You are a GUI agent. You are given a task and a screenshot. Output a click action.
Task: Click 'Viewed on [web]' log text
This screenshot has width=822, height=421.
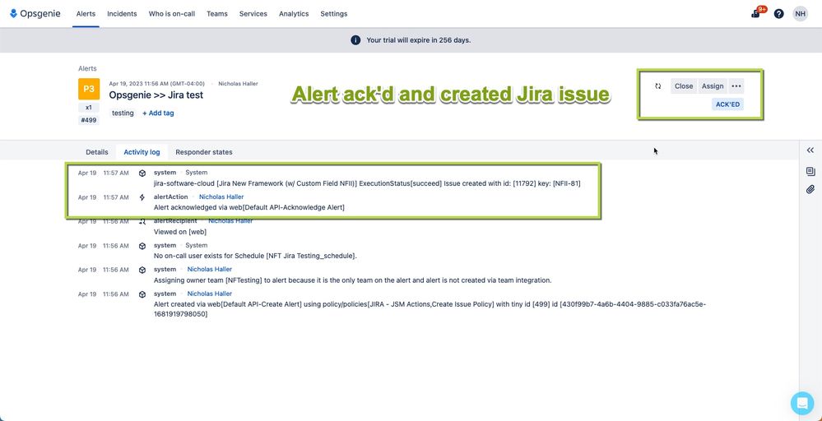click(x=180, y=231)
